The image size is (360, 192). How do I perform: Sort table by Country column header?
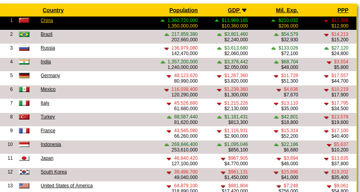pos(53,10)
